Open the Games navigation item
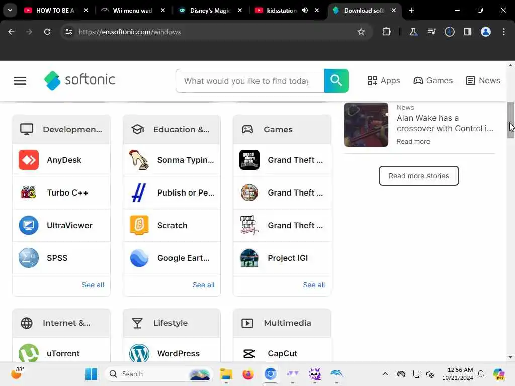515x386 pixels. click(x=433, y=81)
